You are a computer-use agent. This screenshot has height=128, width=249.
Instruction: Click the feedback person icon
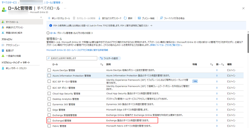[161, 18]
